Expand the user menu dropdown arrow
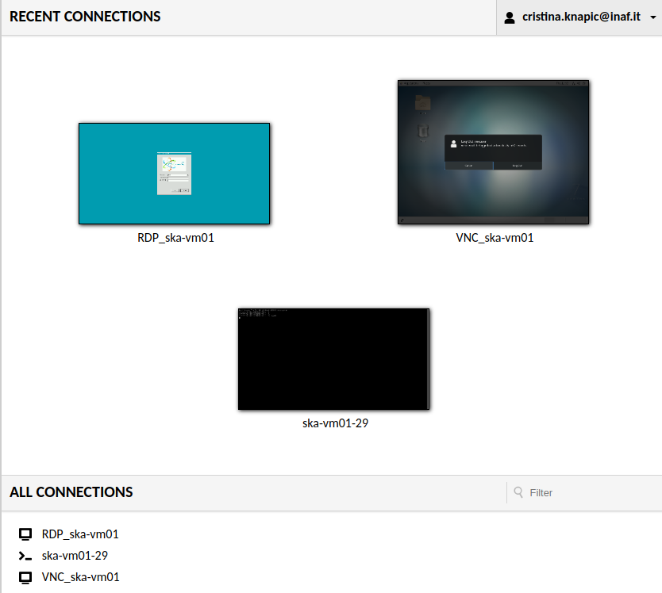This screenshot has height=593, width=662. [652, 17]
